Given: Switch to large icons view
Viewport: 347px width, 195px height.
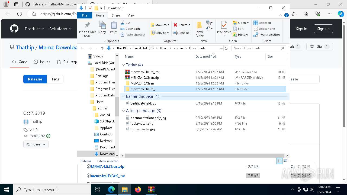Looking at the screenshot, I should pos(285,161).
